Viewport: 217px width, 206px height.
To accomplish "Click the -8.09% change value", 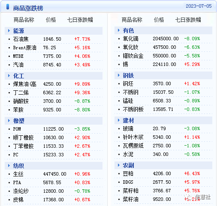I will [x=192, y=39].
